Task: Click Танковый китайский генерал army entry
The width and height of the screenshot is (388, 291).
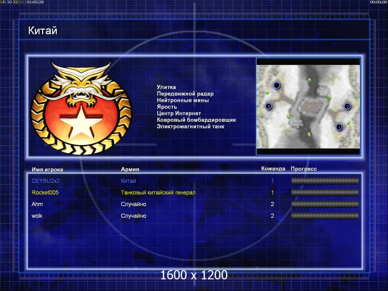Action: point(158,193)
